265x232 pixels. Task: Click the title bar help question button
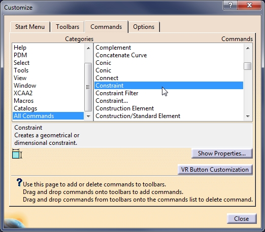pos(230,5)
